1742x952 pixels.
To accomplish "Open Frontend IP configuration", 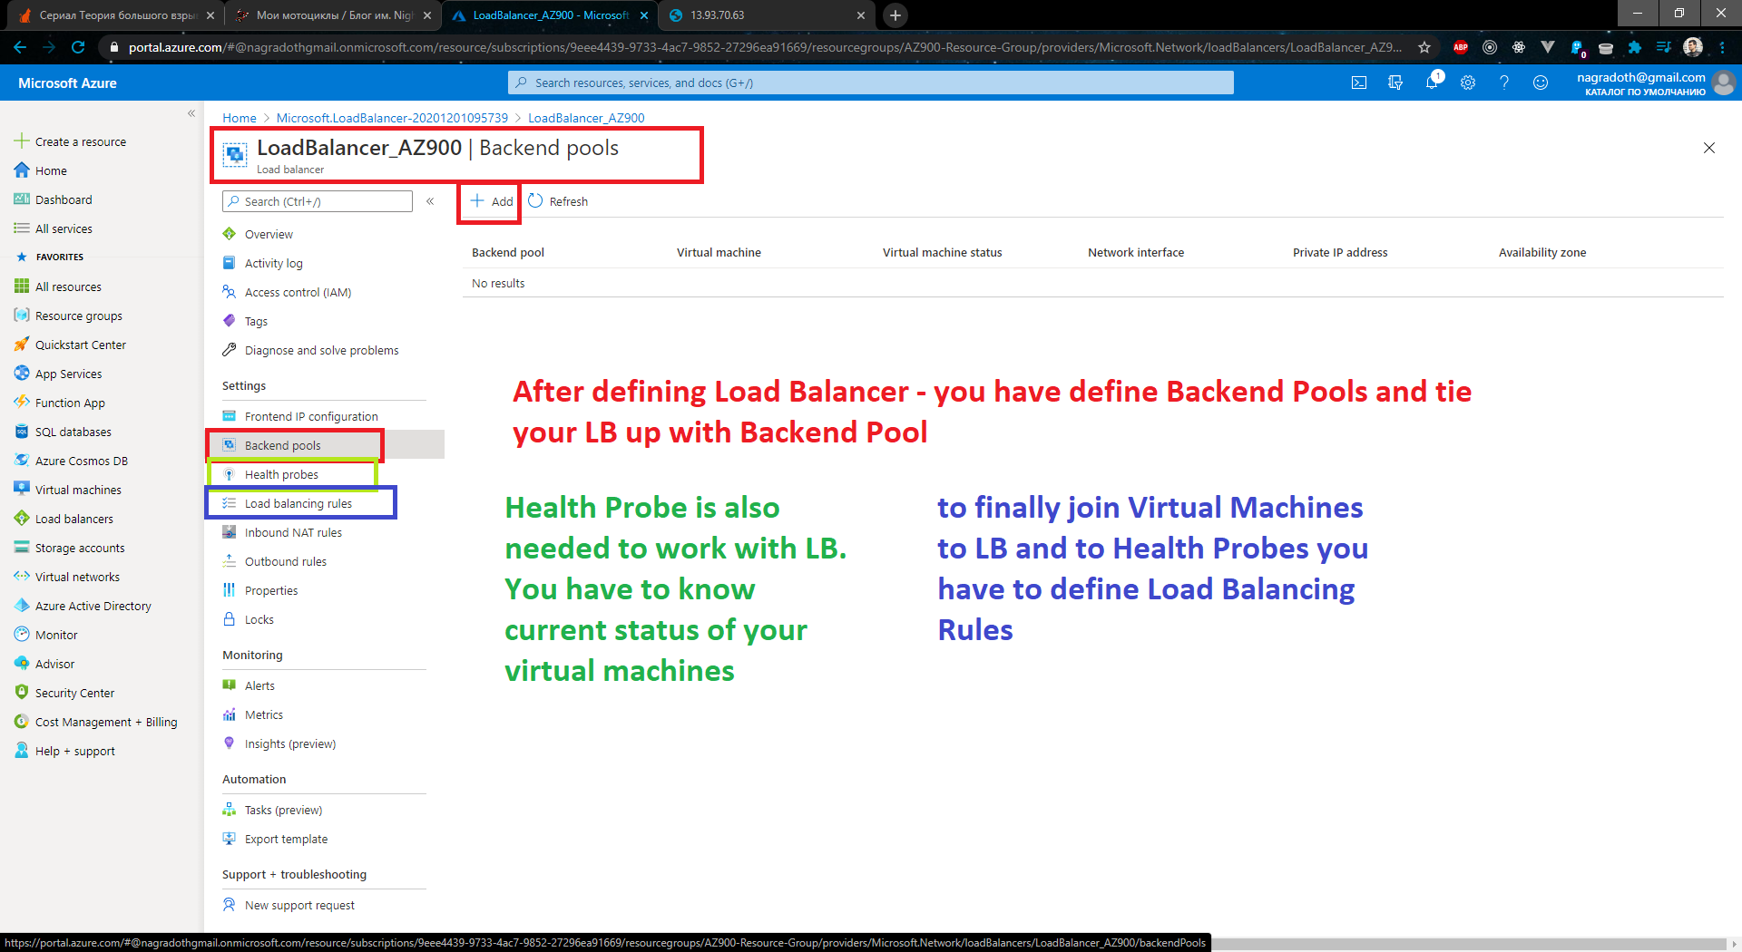I will click(x=300, y=416).
